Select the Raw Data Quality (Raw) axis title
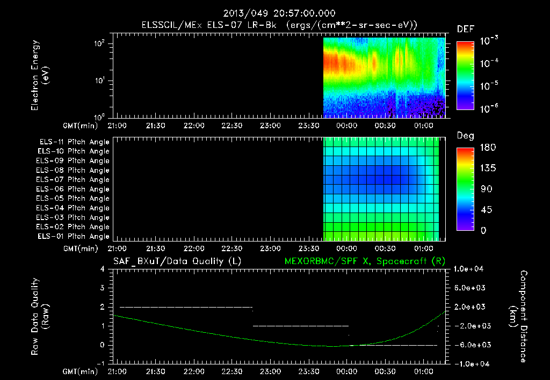The height and width of the screenshot is (380, 550). [40, 317]
